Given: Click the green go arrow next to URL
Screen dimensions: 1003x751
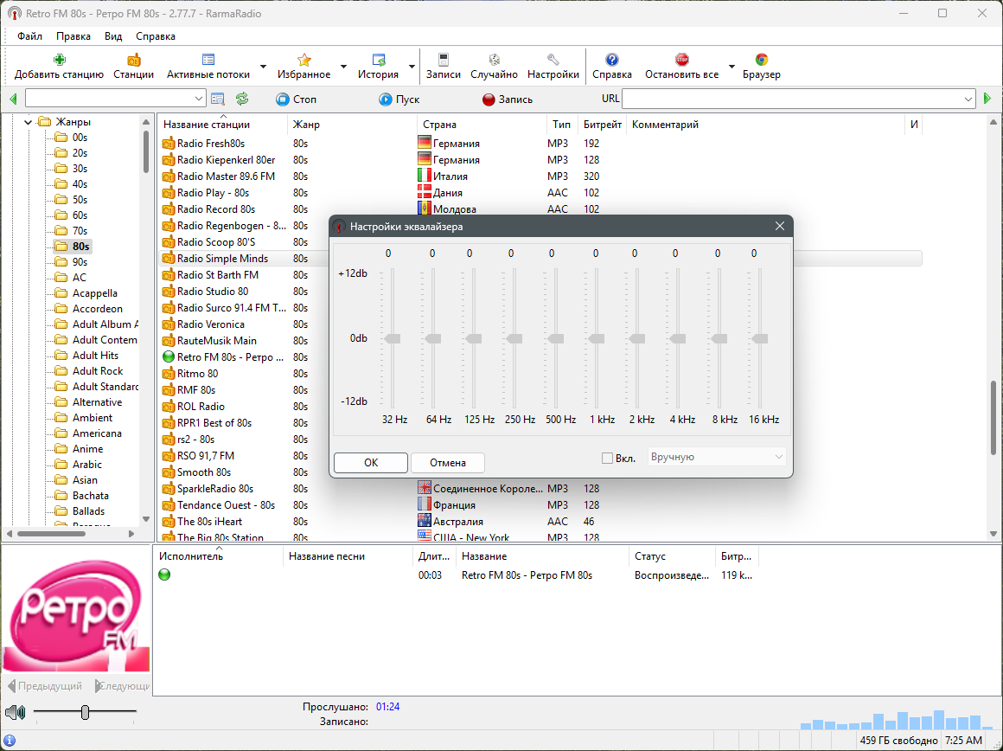Looking at the screenshot, I should (x=987, y=99).
